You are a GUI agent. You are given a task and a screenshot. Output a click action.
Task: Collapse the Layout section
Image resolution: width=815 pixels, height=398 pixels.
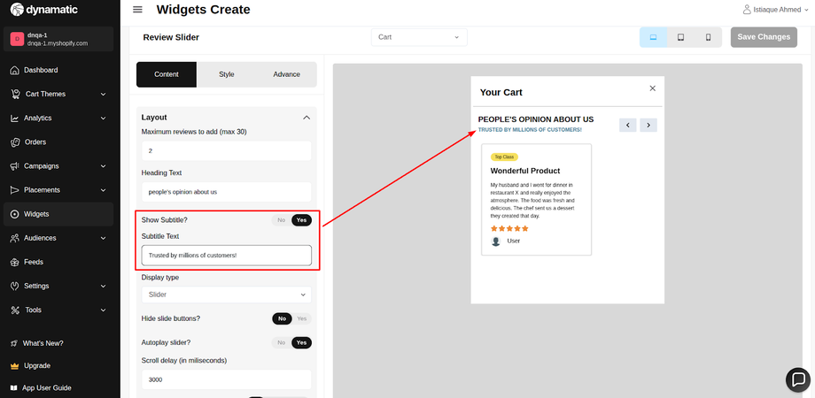pyautogui.click(x=307, y=117)
